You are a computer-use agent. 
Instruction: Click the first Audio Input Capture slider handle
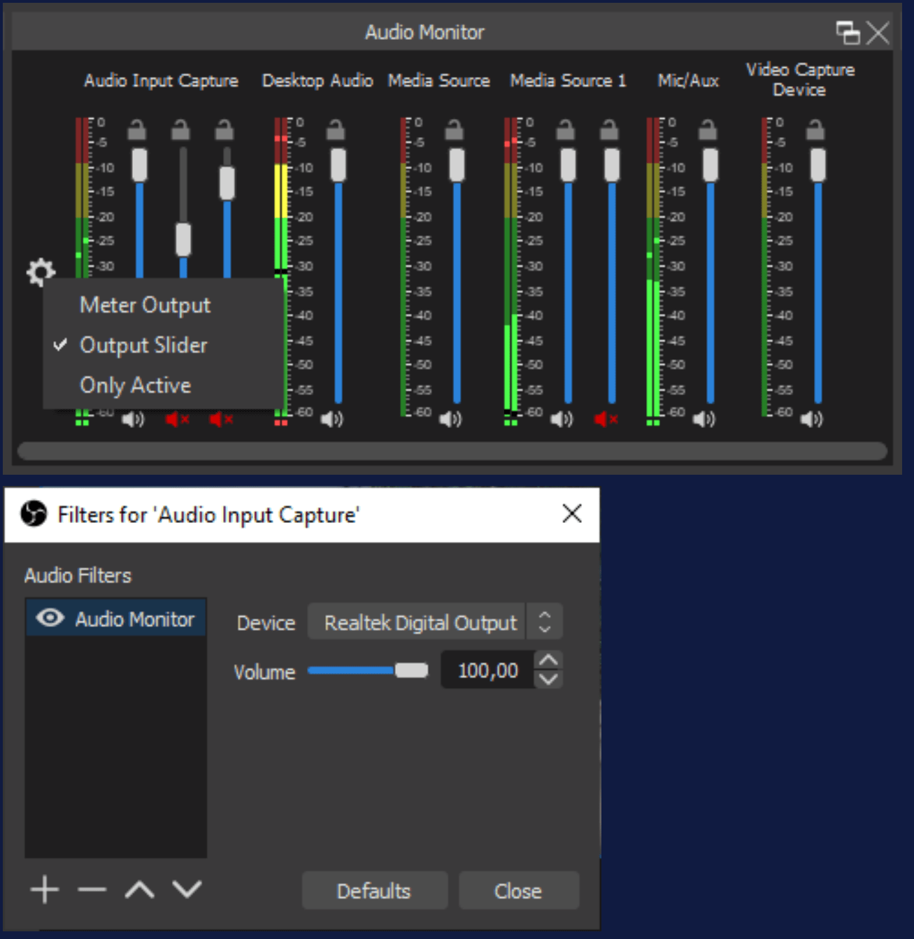point(140,165)
